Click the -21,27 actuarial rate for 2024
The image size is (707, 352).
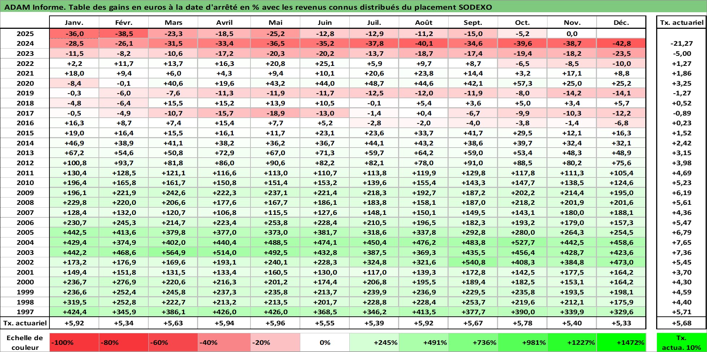pos(681,44)
